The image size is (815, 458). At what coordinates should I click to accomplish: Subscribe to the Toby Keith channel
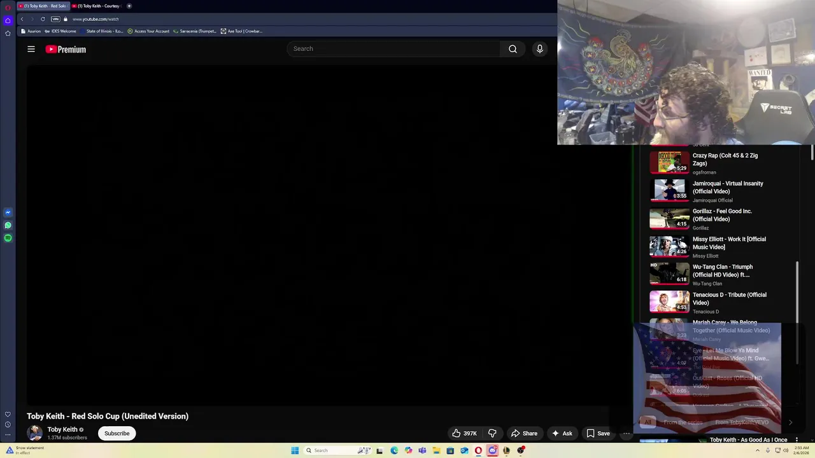click(x=117, y=433)
